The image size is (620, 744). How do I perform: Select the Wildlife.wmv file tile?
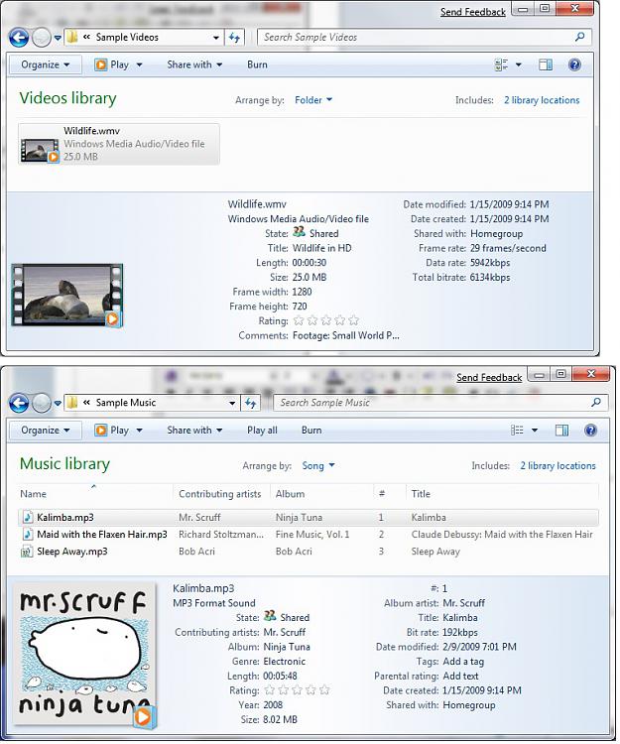point(119,144)
